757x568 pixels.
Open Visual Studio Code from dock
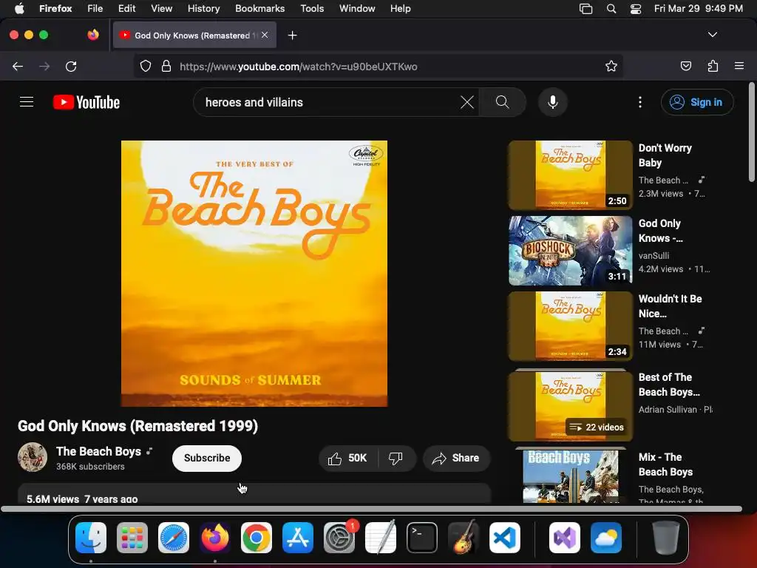(505, 538)
